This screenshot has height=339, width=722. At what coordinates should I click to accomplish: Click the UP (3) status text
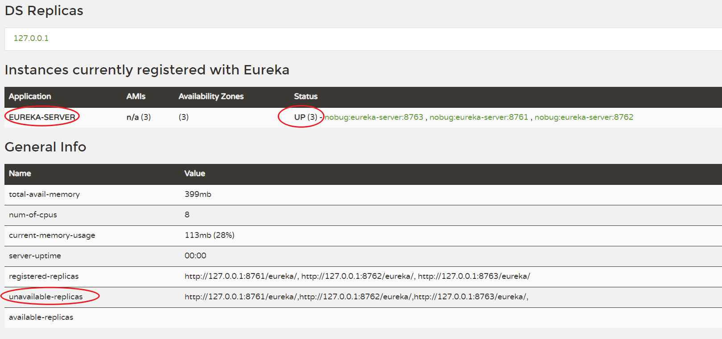point(305,117)
